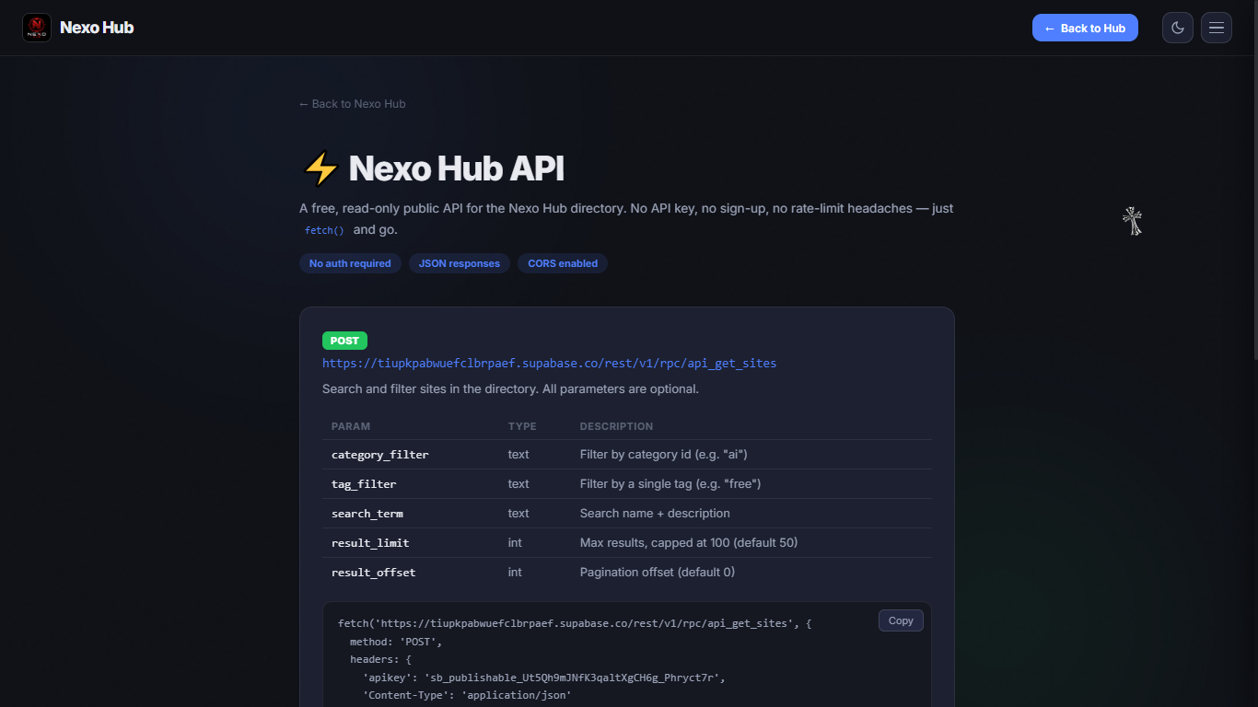Click the JSON responses badge
Image resolution: width=1258 pixels, height=707 pixels.
[460, 263]
